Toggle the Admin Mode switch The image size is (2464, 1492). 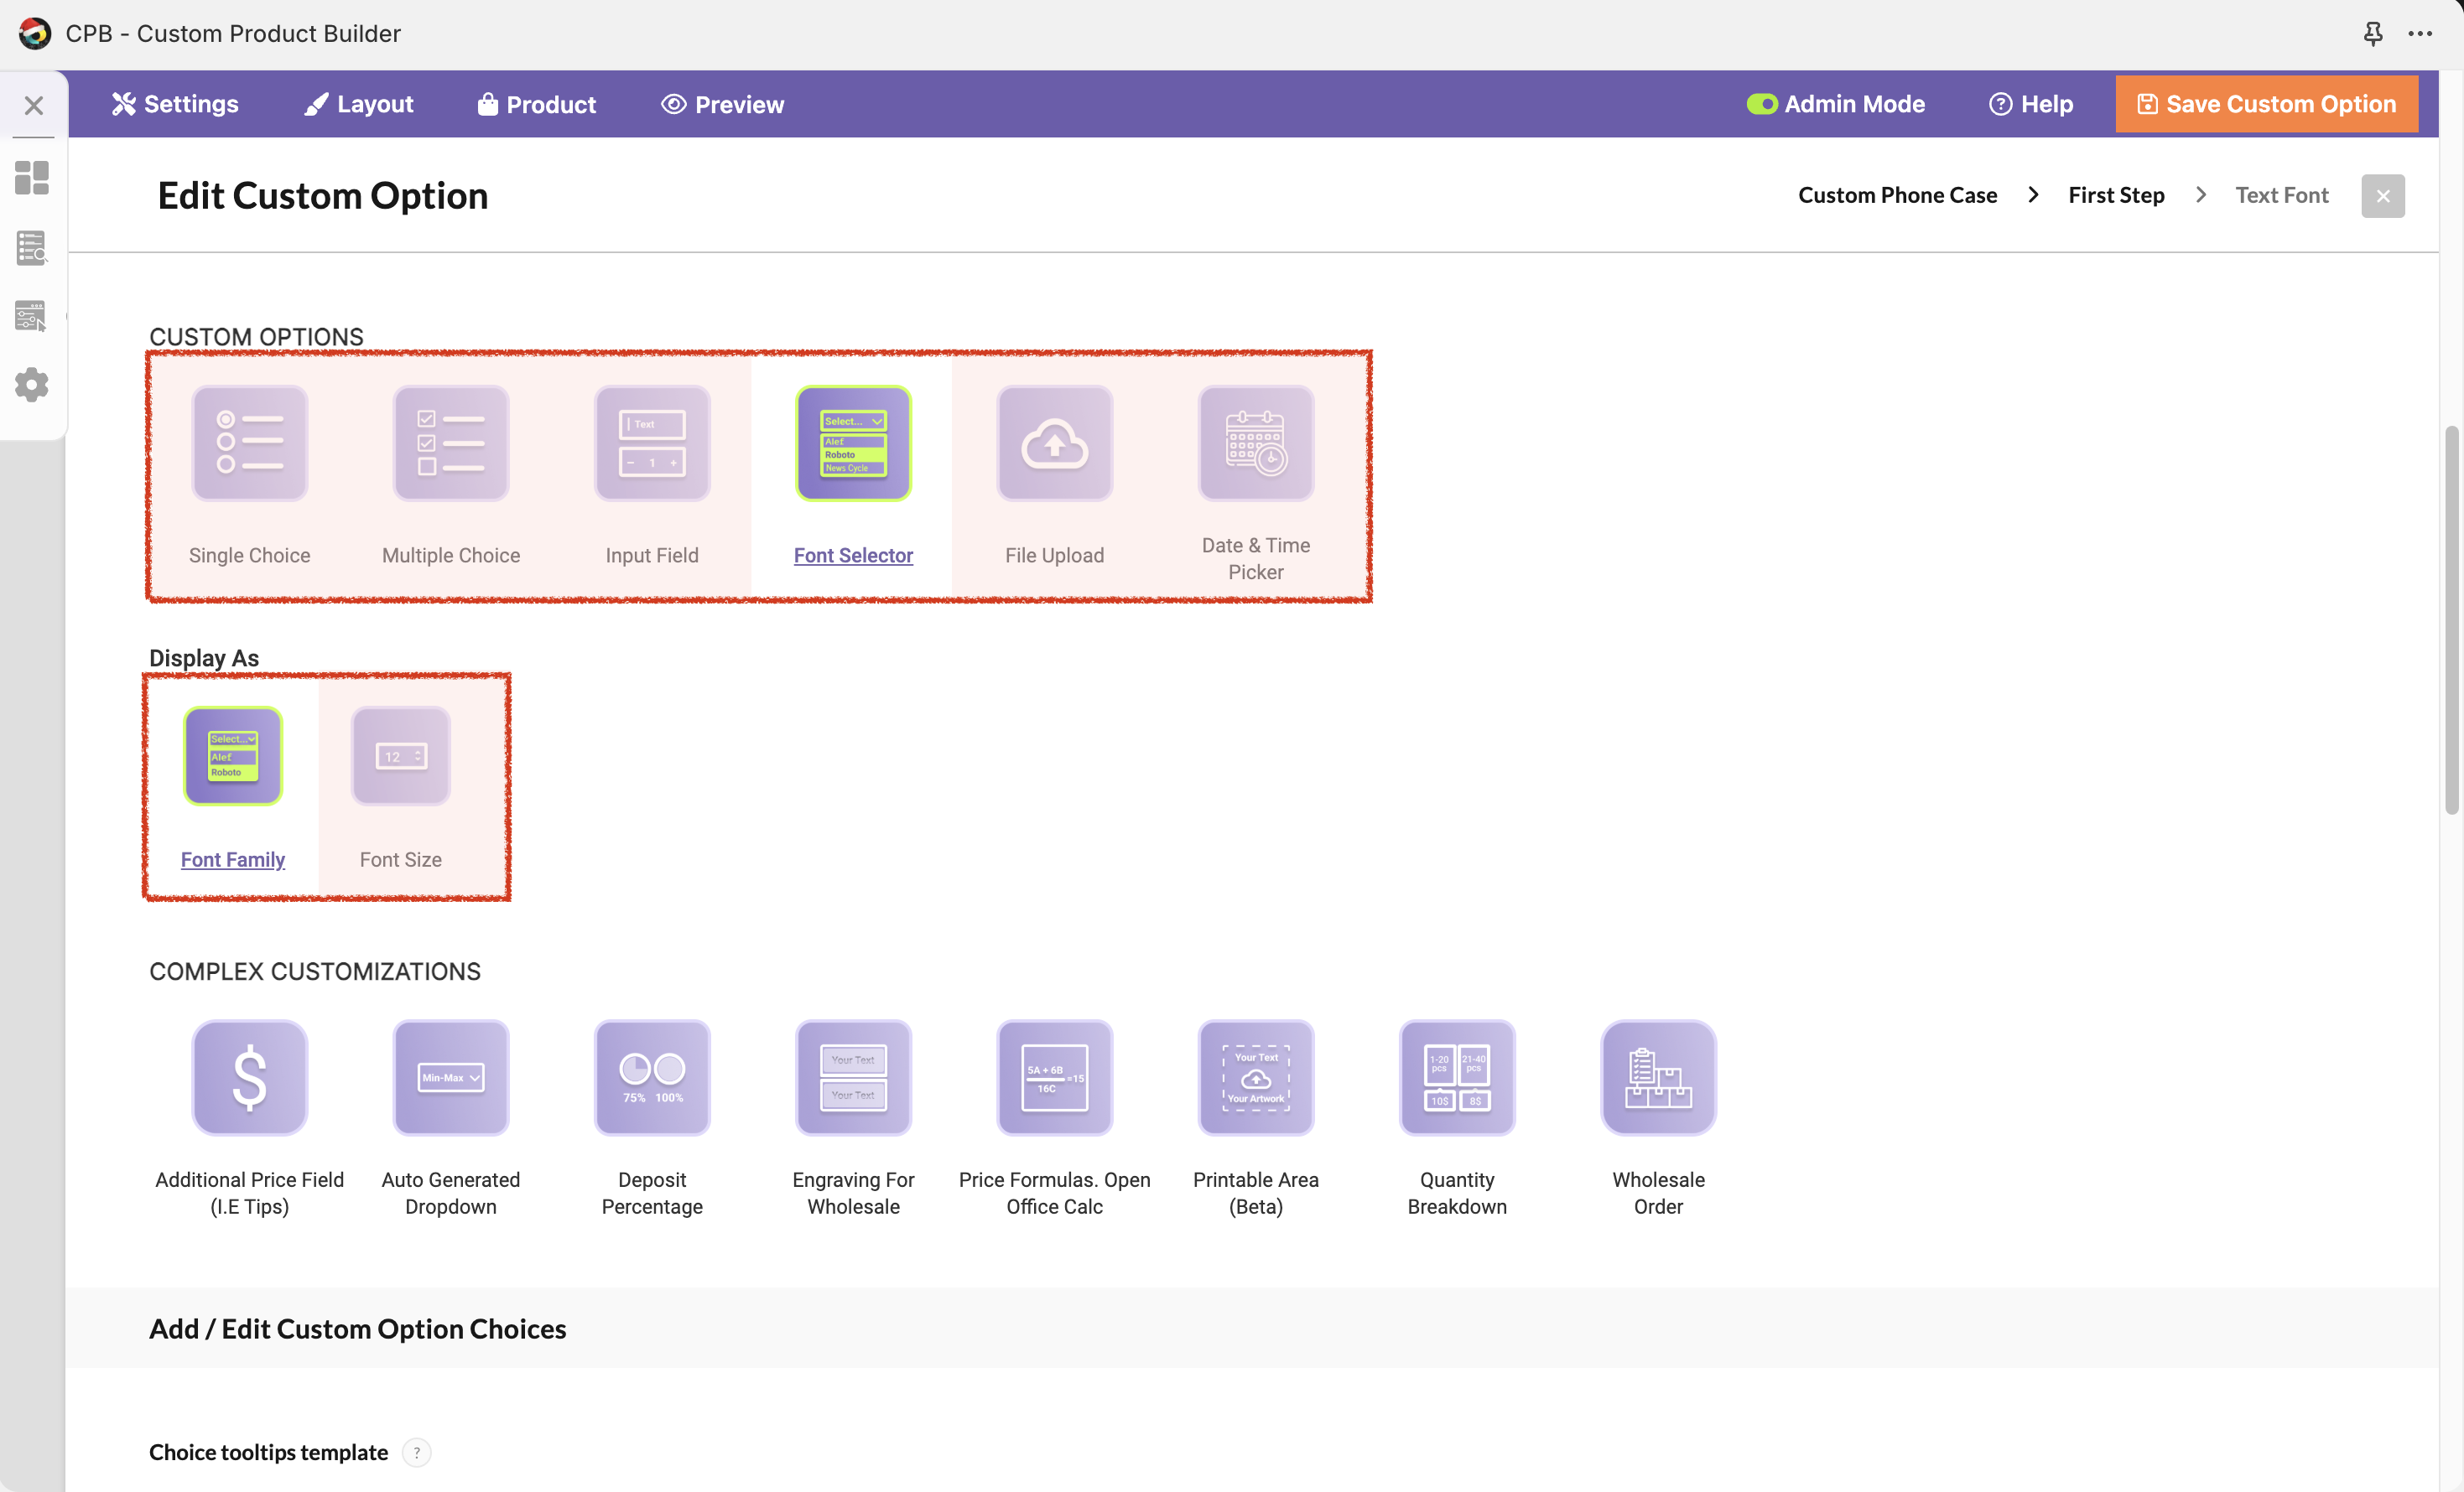pyautogui.click(x=1761, y=104)
